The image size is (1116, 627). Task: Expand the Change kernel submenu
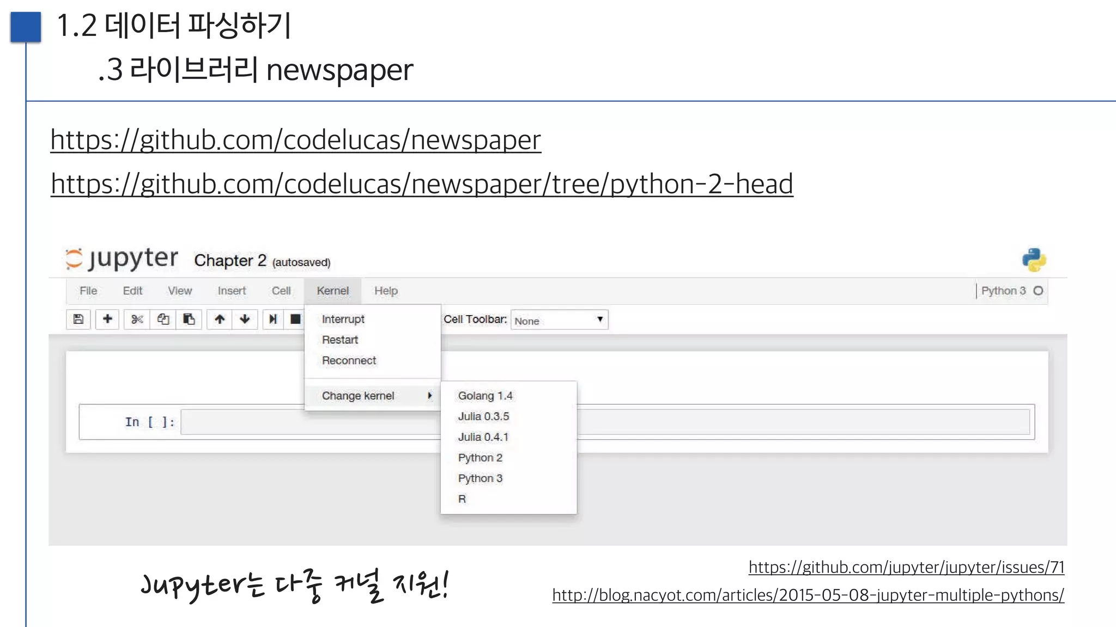tap(373, 396)
